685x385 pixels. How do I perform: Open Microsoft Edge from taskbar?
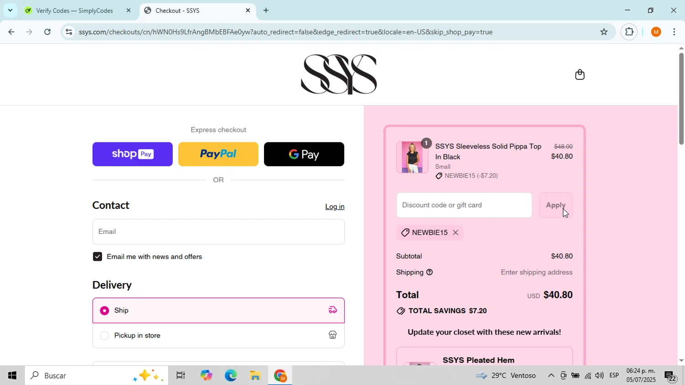[x=231, y=375]
